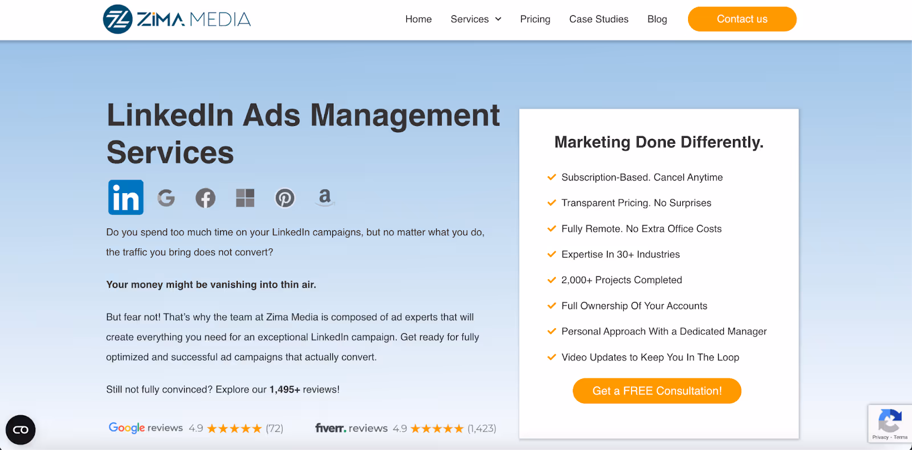Click 'Your money might be vanishing' text
Viewport: 912px width, 450px height.
tap(211, 284)
